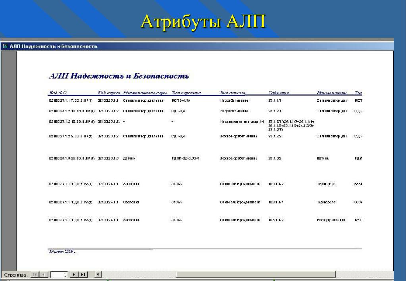Viewport: 406px width, 281px height.
Task: Go to the previous page button
Action: pyautogui.click(x=44, y=275)
